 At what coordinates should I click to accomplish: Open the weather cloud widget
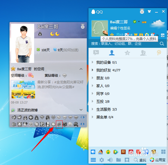point(158,24)
